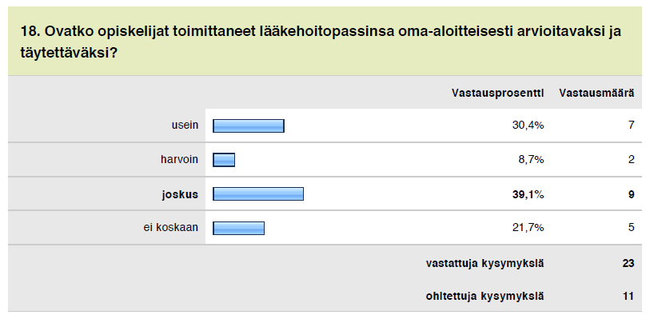Select the 21,7% percentage value
The width and height of the screenshot is (646, 319).
click(528, 228)
